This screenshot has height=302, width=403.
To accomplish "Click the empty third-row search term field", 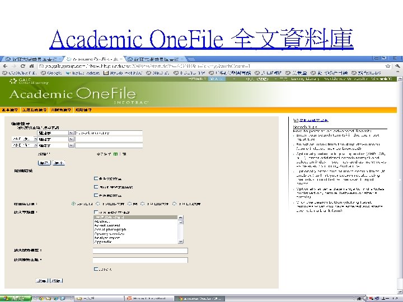I will pos(109,145).
